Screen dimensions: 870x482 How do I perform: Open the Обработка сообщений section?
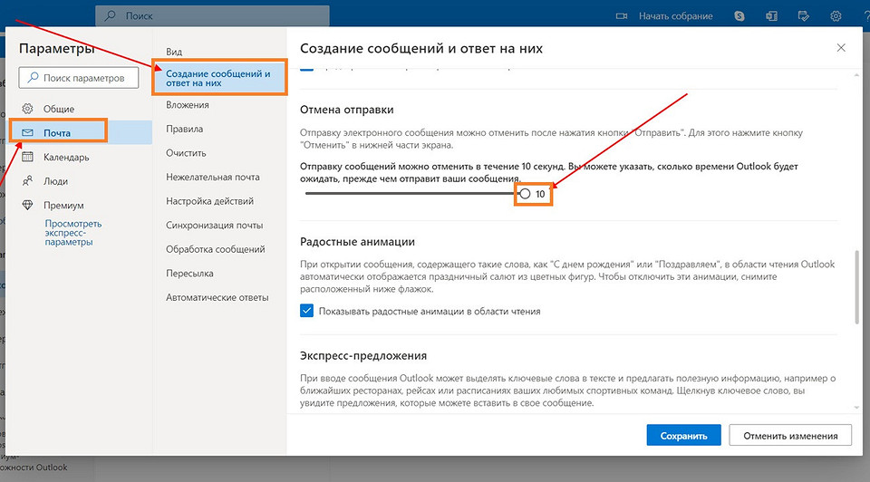tap(216, 249)
